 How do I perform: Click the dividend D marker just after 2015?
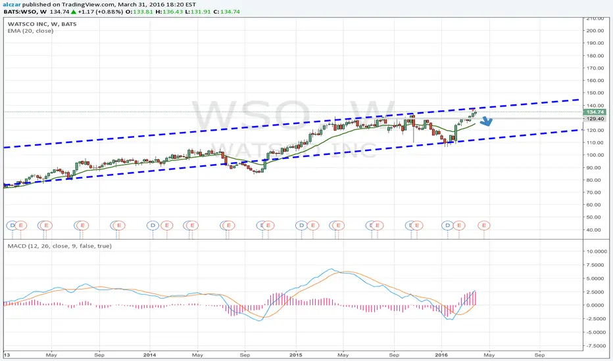click(301, 225)
